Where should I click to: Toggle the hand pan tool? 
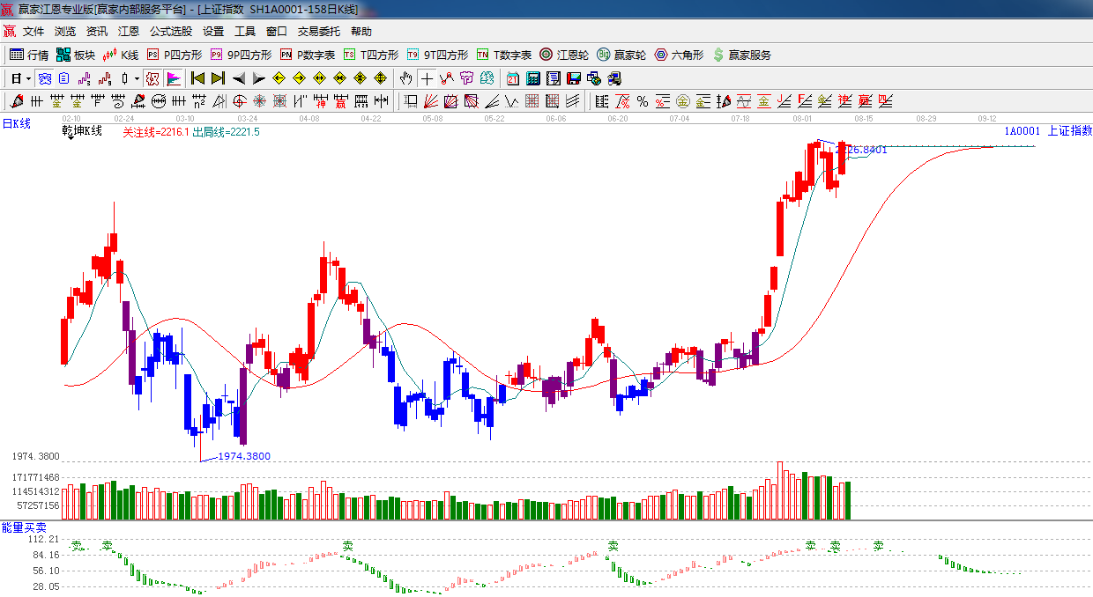tap(405, 78)
